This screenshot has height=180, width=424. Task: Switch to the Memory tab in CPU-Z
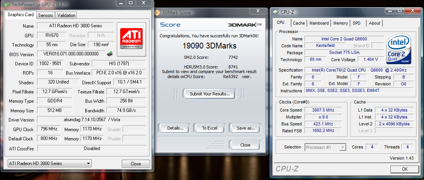pyautogui.click(x=340, y=23)
